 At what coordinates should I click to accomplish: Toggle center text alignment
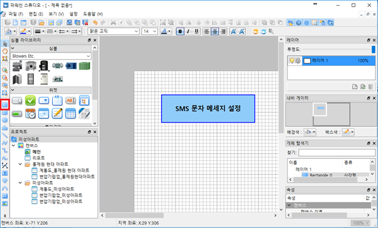click(215, 31)
